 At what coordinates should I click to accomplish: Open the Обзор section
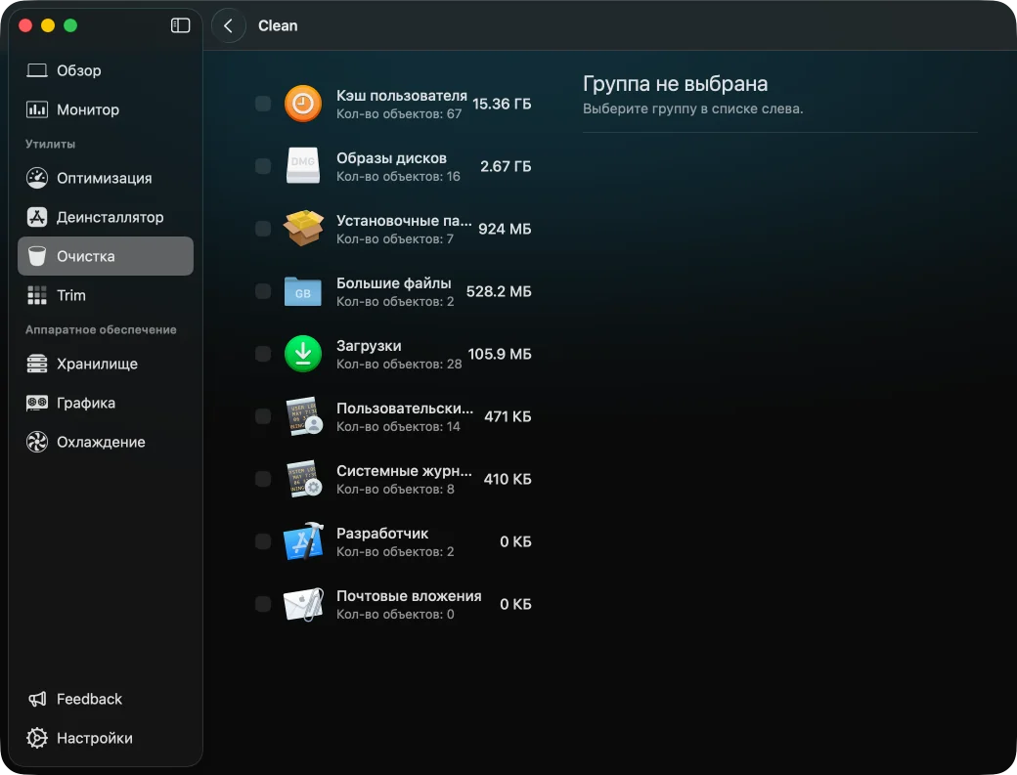pos(106,70)
